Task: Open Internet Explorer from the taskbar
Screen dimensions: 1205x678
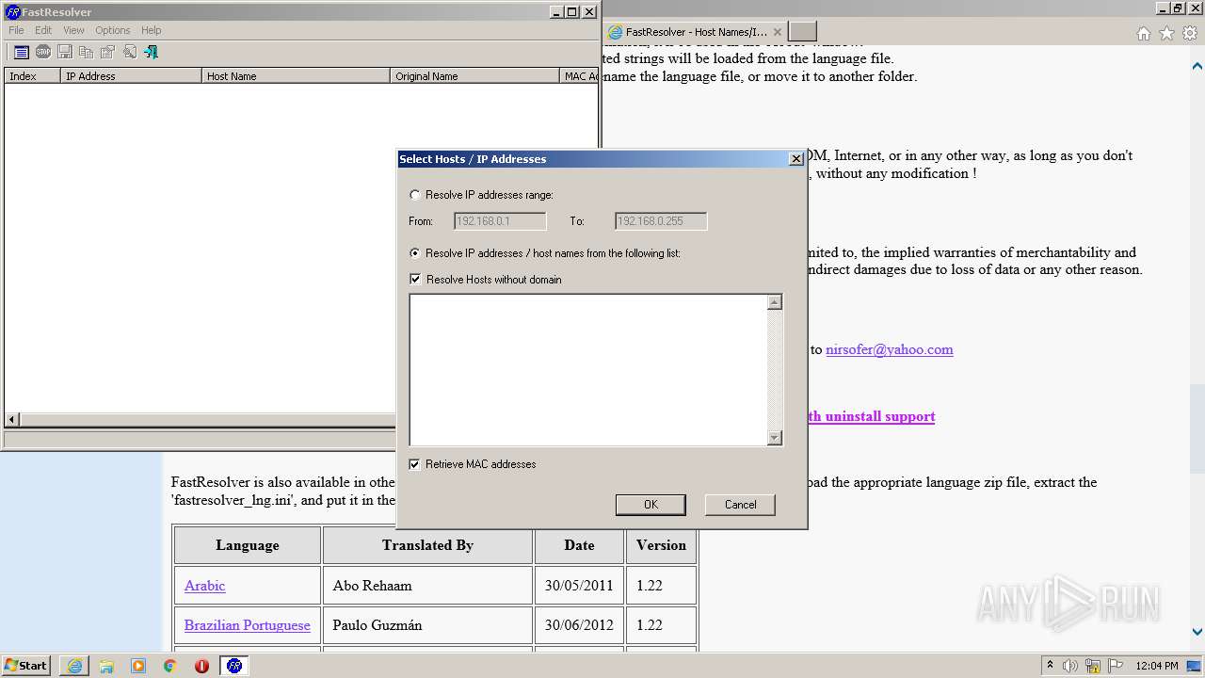Action: point(74,666)
